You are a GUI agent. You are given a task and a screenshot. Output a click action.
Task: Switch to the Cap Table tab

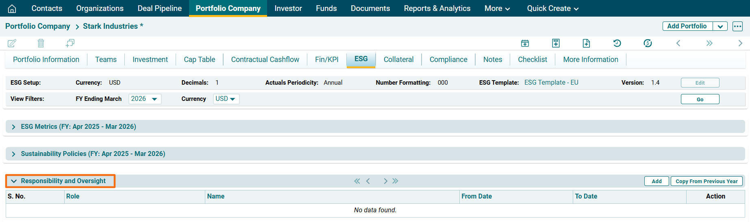pos(199,60)
